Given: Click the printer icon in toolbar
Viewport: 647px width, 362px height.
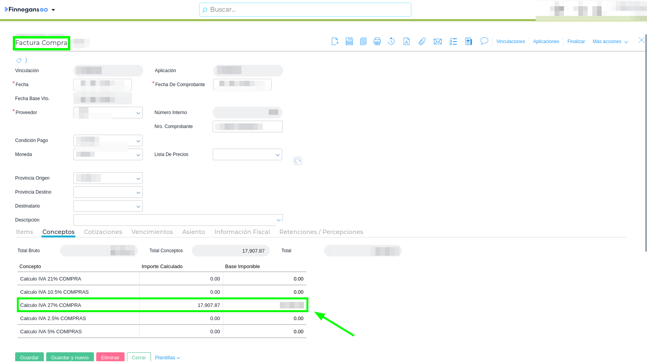Looking at the screenshot, I should click(x=377, y=42).
